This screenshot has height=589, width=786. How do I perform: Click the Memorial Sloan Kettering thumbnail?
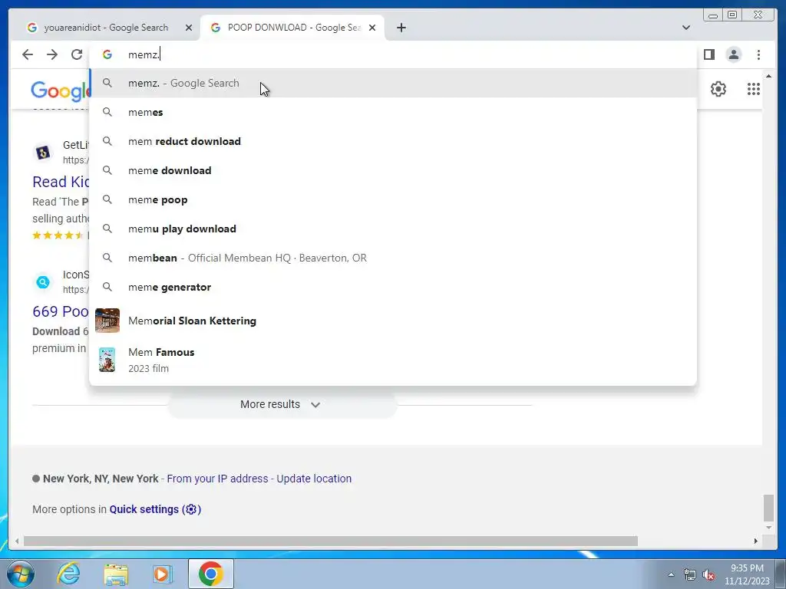(107, 321)
